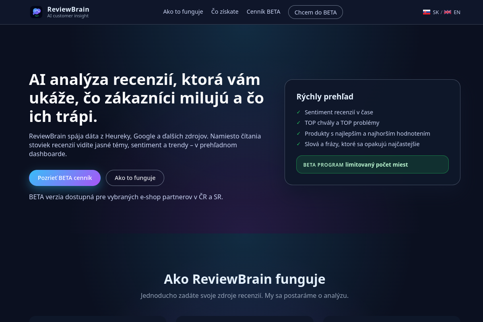
Task: Click 'Slová a frázy, ktoré sa opakujú najčastejšie'
Action: click(x=362, y=144)
